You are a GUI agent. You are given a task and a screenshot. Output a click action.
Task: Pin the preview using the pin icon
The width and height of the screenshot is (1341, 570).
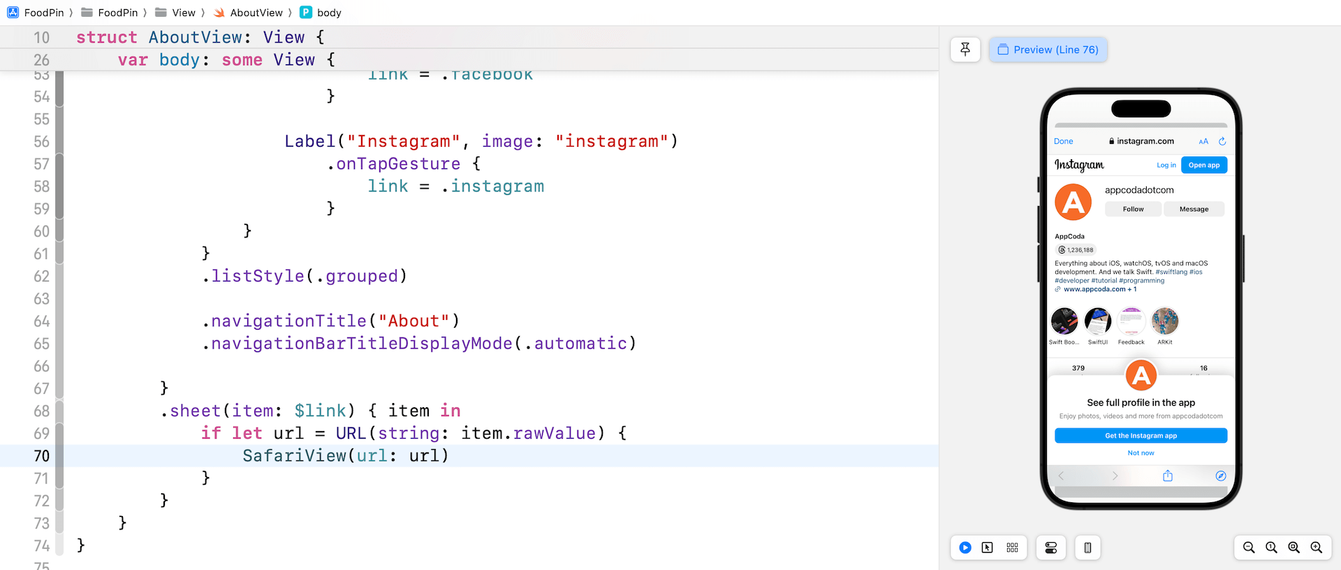965,50
